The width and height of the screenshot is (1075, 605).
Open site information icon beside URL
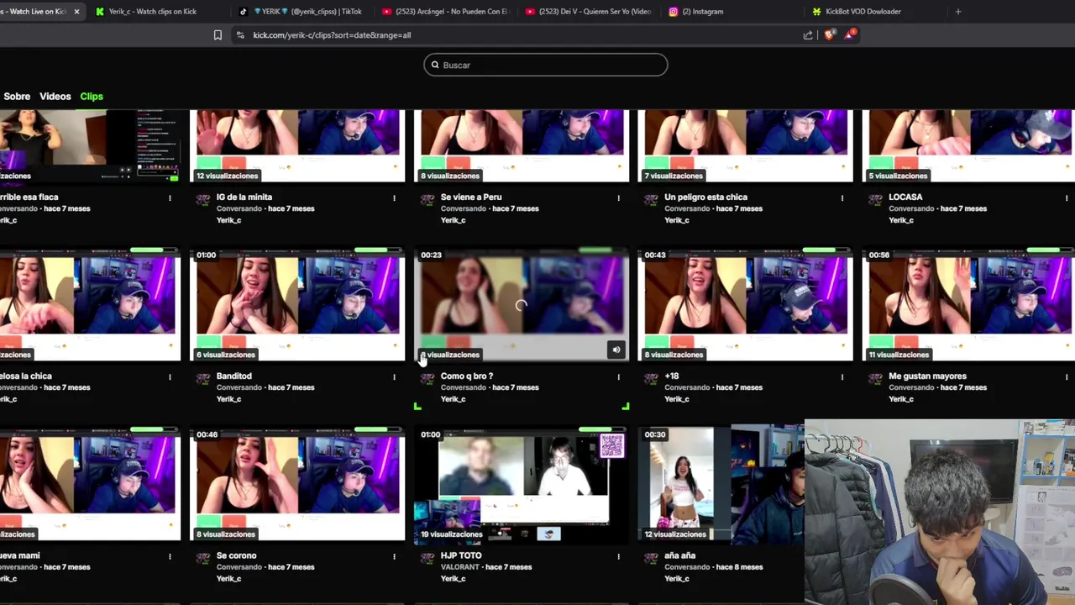click(240, 35)
